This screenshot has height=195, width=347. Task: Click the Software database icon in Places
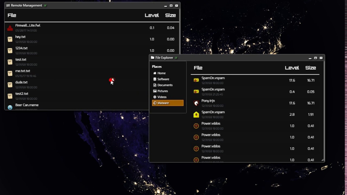click(155, 79)
